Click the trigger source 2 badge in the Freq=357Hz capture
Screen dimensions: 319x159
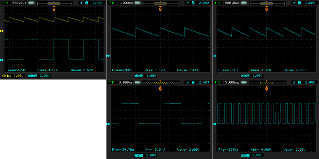[x=300, y=82]
